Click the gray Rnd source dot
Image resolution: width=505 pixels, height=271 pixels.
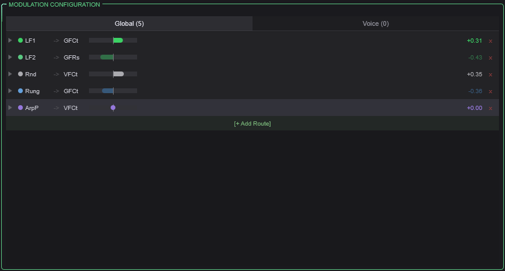point(20,74)
